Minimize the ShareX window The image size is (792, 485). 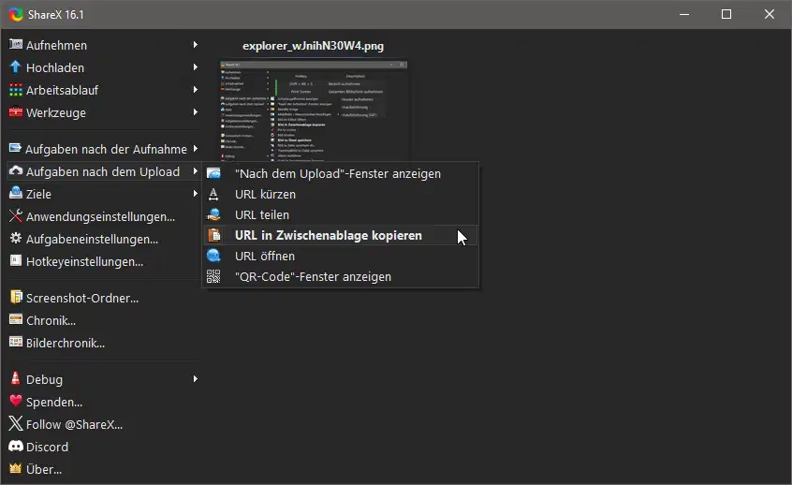coord(684,14)
